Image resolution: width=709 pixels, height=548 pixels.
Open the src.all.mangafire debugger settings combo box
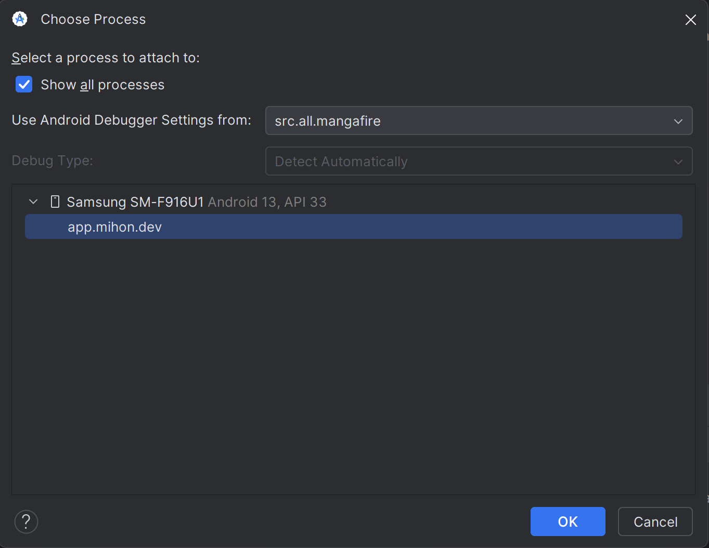click(468, 121)
